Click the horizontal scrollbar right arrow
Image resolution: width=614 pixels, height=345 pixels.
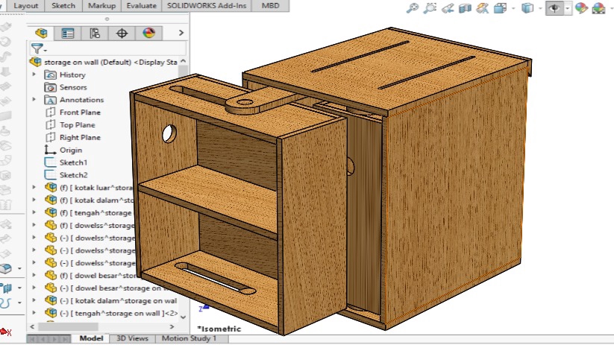click(x=172, y=326)
